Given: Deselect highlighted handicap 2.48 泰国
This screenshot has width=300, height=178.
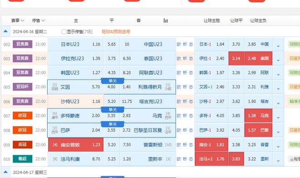Looking at the screenshot, I should coord(258,58).
